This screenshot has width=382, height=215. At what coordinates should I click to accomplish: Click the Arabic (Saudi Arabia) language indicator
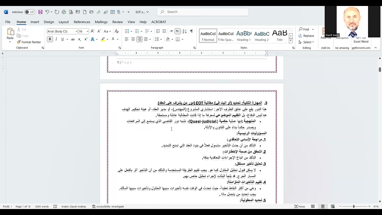pyautogui.click(x=73, y=206)
